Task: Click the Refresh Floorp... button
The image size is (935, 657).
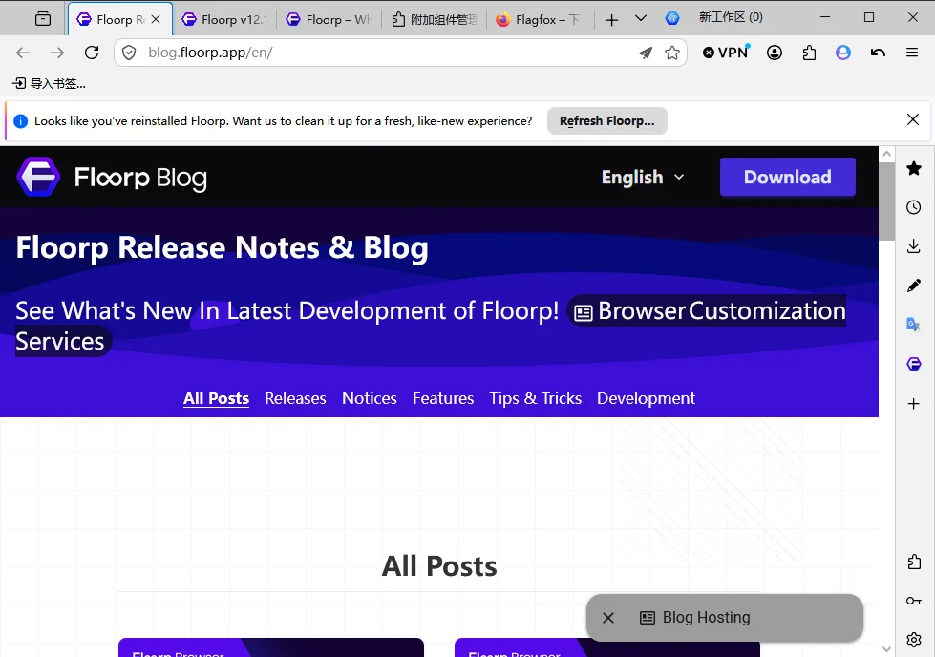Action: (x=606, y=121)
